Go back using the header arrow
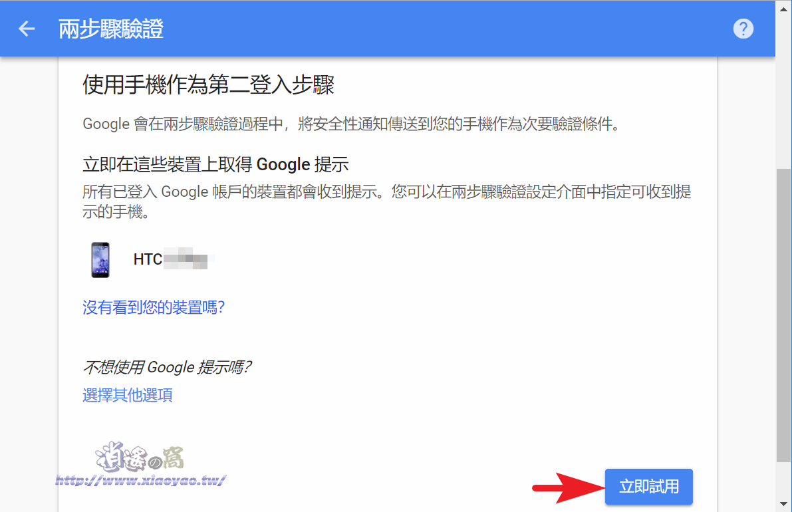This screenshot has width=792, height=512. (27, 29)
